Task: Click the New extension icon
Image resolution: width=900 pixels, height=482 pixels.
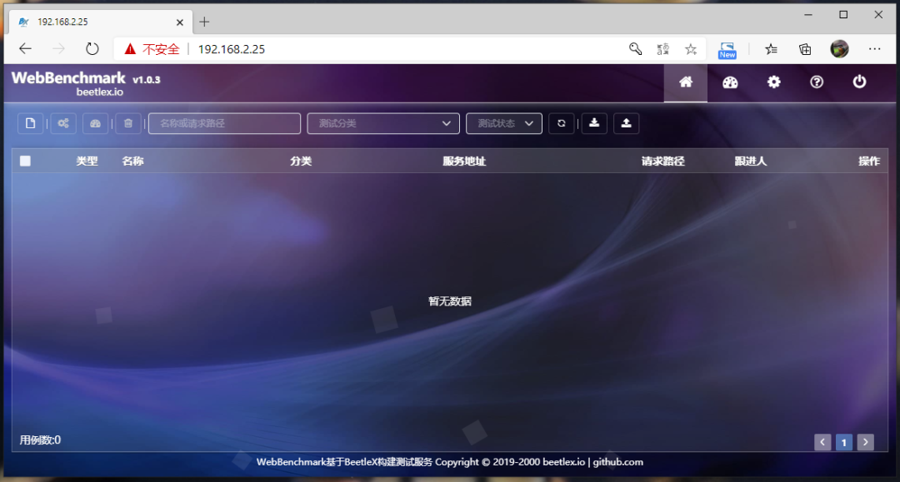Action: tap(727, 50)
